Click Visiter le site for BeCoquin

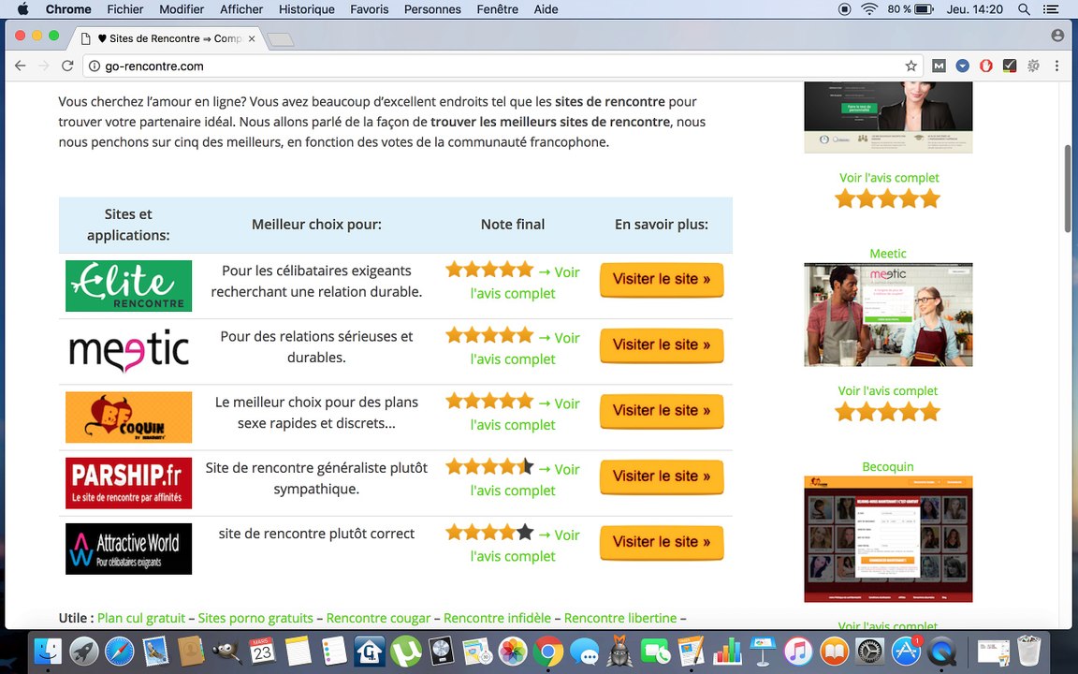click(x=662, y=411)
